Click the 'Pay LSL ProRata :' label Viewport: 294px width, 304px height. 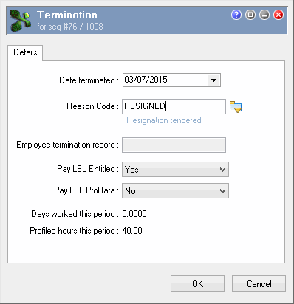[x=86, y=190]
